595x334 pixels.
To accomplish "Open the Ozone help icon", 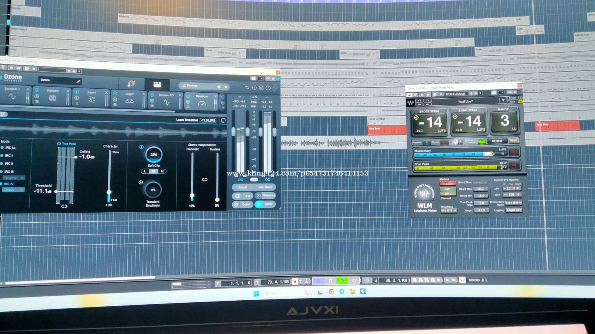I will (268, 88).
